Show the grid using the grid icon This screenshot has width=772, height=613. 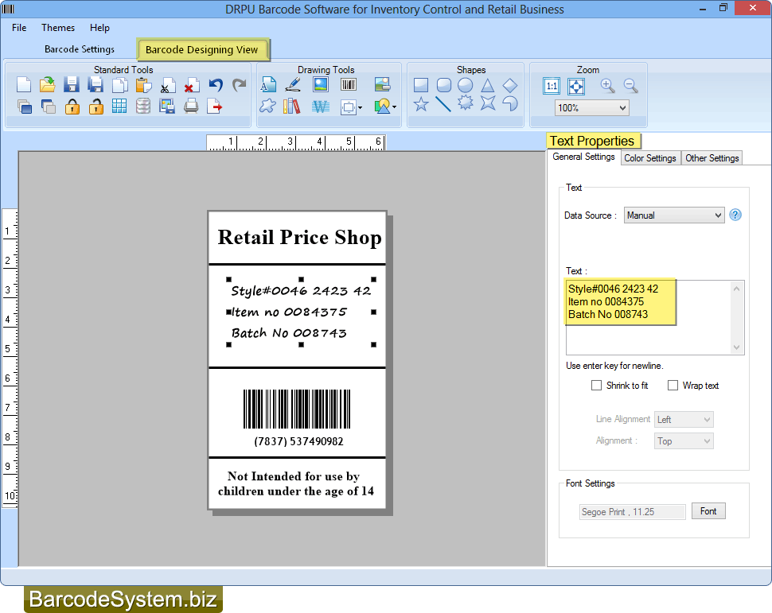click(119, 106)
